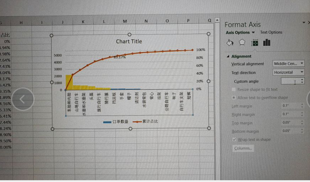This screenshot has height=182, width=310.
Task: Open Format Axis pane options arrow
Action: 304,23
